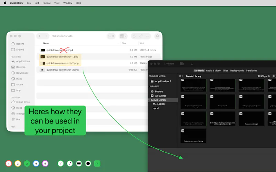Screen dimensions: 276x172
Task: Select the Text tool marked T
Action: (x=97, y=164)
